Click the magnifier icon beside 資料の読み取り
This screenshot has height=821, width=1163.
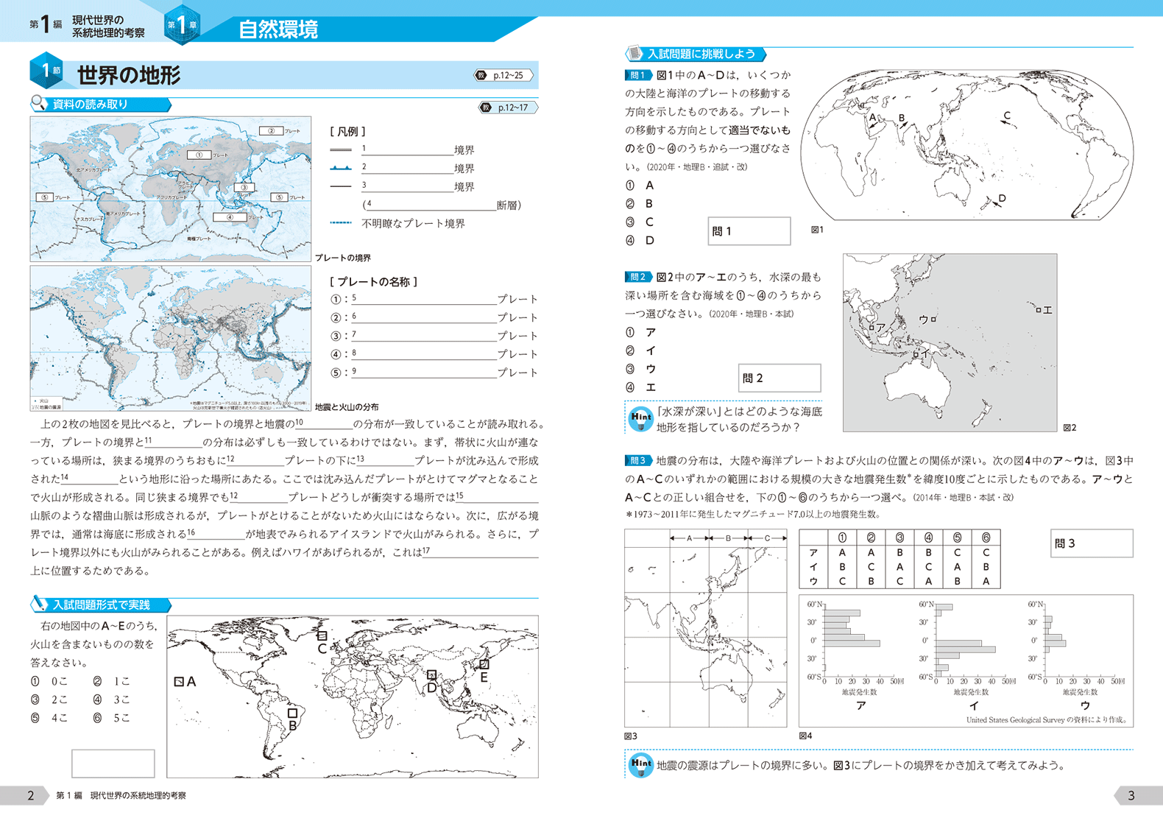coord(39,104)
